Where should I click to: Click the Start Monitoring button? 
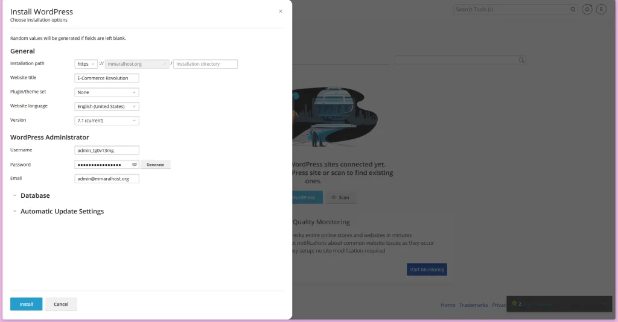(427, 270)
